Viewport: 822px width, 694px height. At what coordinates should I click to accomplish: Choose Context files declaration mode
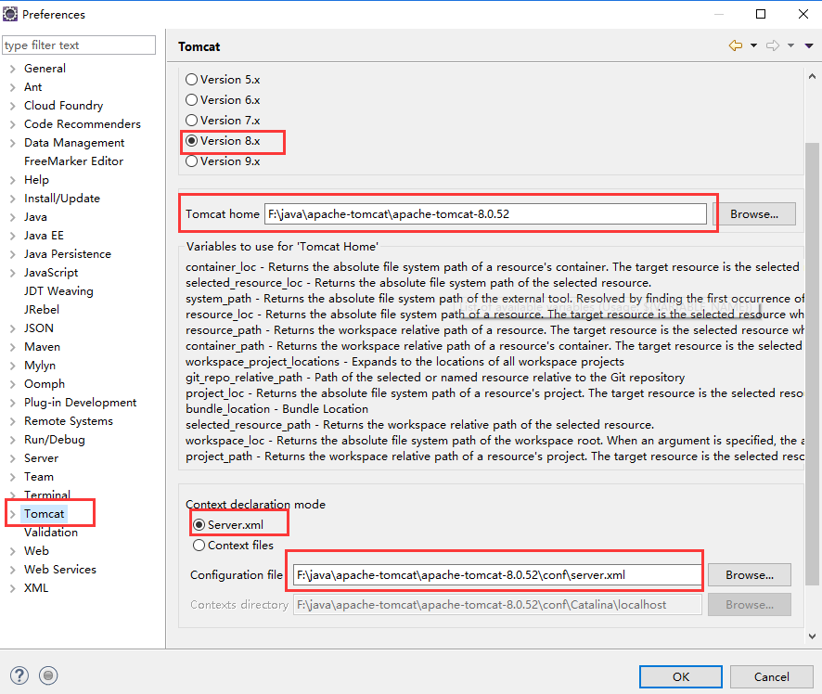point(199,546)
